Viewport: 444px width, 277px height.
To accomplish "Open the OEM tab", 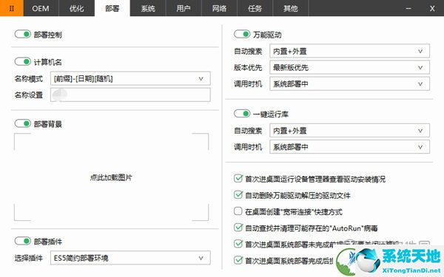I will (41, 8).
